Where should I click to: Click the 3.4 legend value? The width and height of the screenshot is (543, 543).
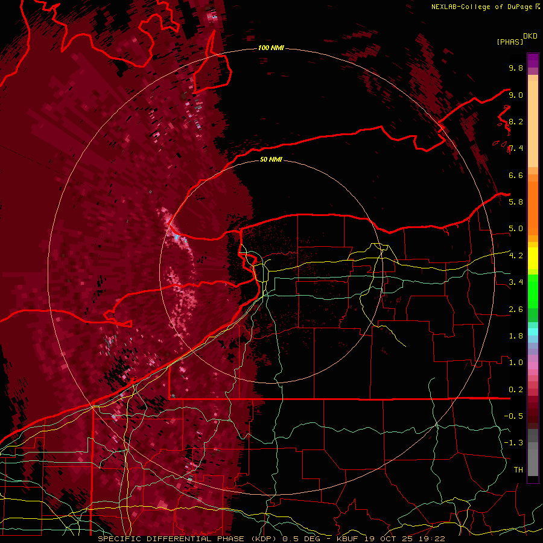tap(516, 282)
